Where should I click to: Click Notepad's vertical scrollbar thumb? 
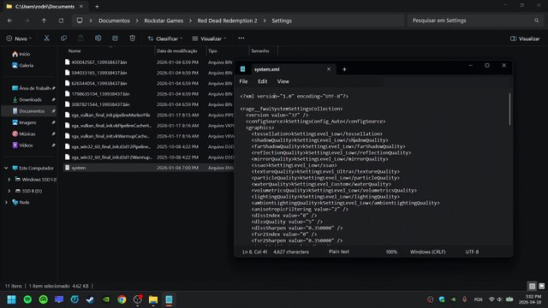click(509, 109)
